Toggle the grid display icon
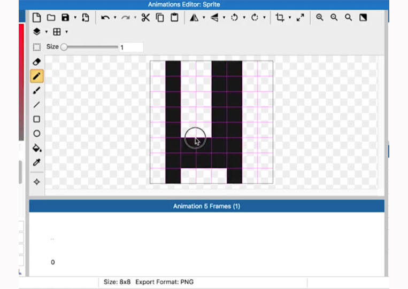Viewport: 408px width, 289px height. (57, 32)
